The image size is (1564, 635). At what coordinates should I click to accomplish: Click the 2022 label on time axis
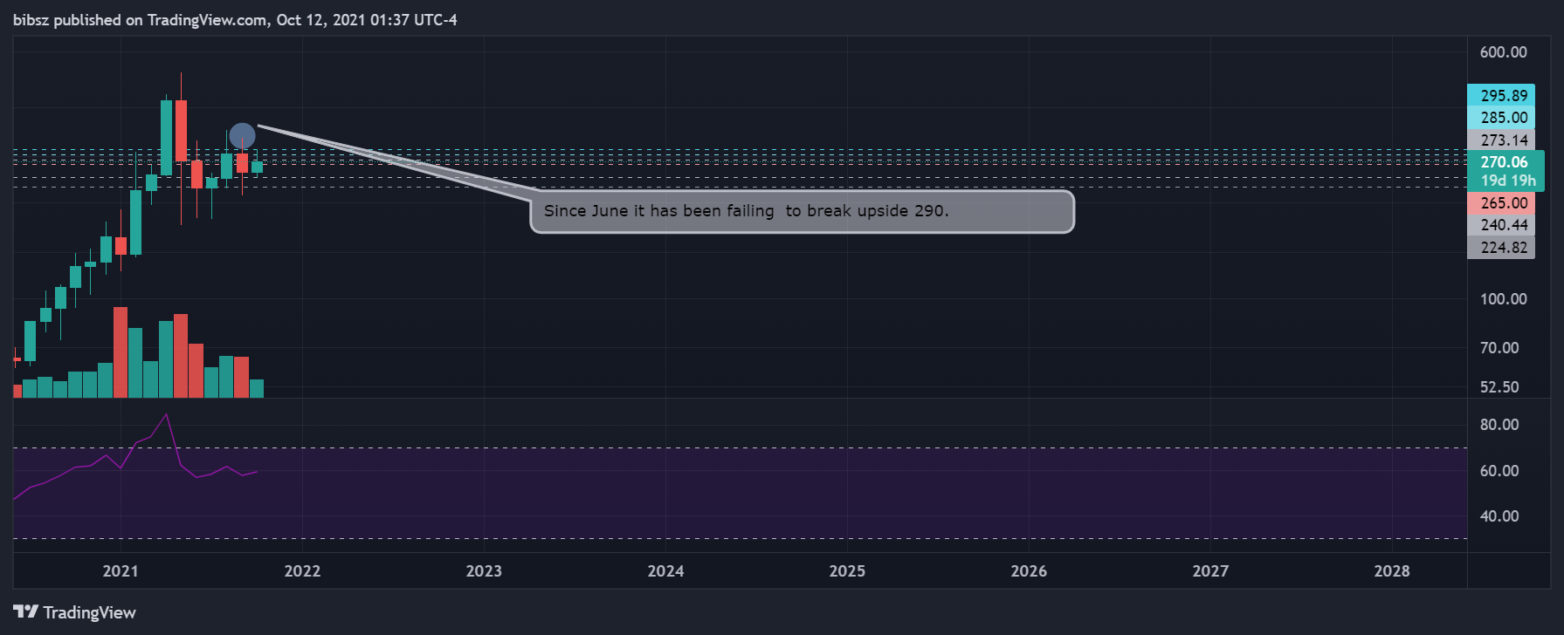[302, 571]
